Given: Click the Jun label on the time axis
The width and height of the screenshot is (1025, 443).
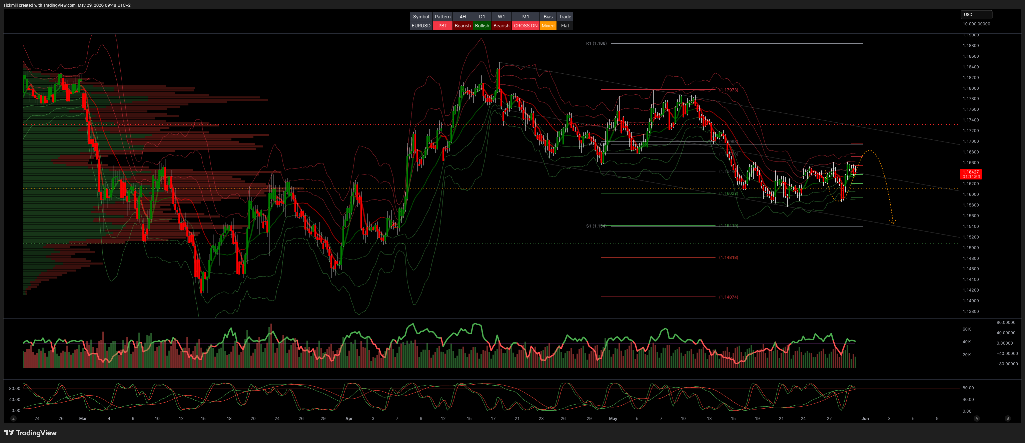Looking at the screenshot, I should click(x=865, y=418).
